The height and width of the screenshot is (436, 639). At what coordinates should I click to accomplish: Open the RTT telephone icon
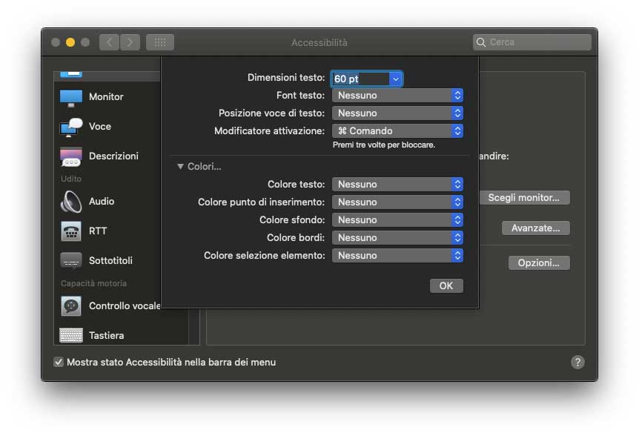click(71, 231)
